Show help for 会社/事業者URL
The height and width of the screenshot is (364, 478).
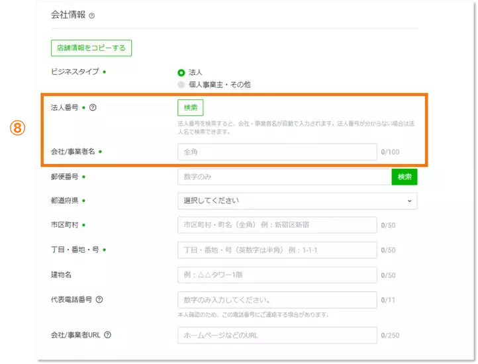[x=107, y=335]
